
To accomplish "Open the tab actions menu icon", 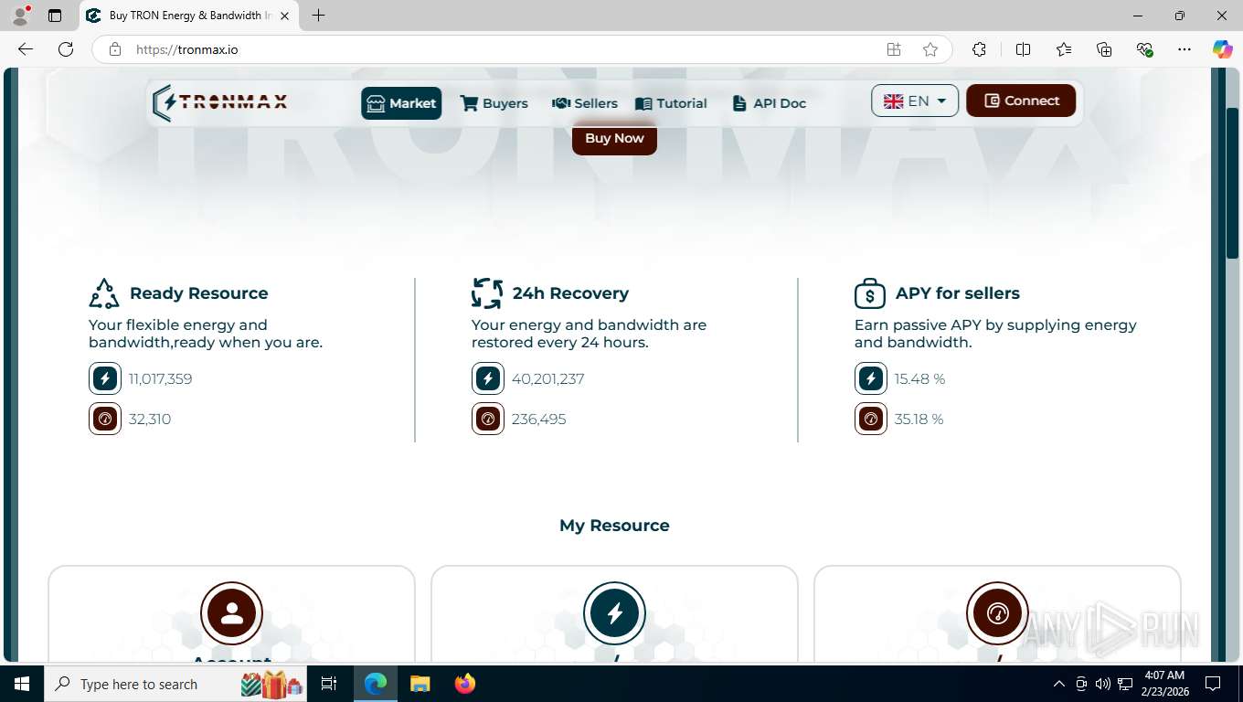I will click(55, 16).
